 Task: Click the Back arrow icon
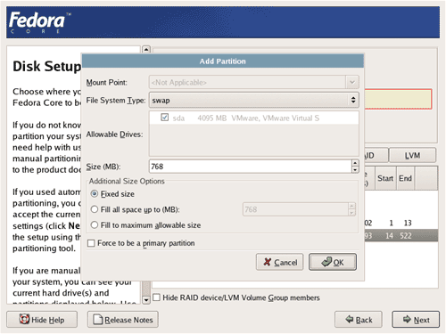[350, 319]
